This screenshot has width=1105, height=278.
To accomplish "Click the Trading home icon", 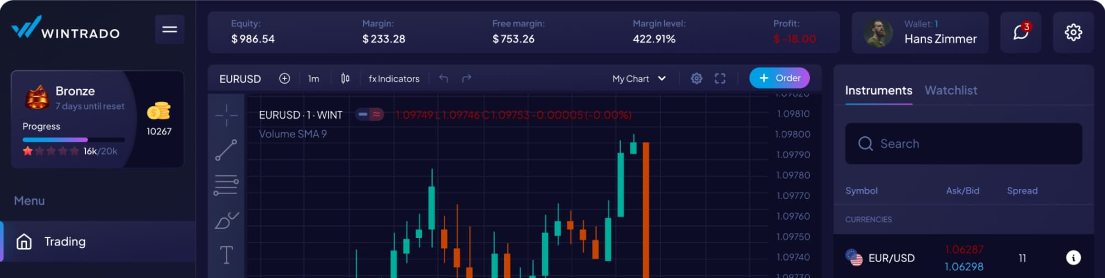I will [24, 242].
